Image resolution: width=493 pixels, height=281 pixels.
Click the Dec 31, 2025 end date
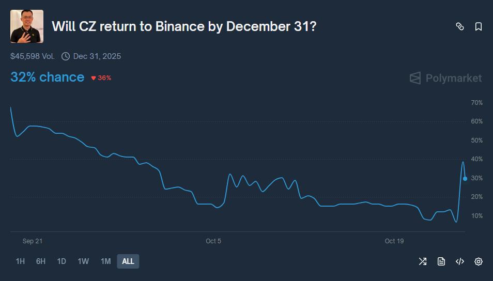point(97,56)
